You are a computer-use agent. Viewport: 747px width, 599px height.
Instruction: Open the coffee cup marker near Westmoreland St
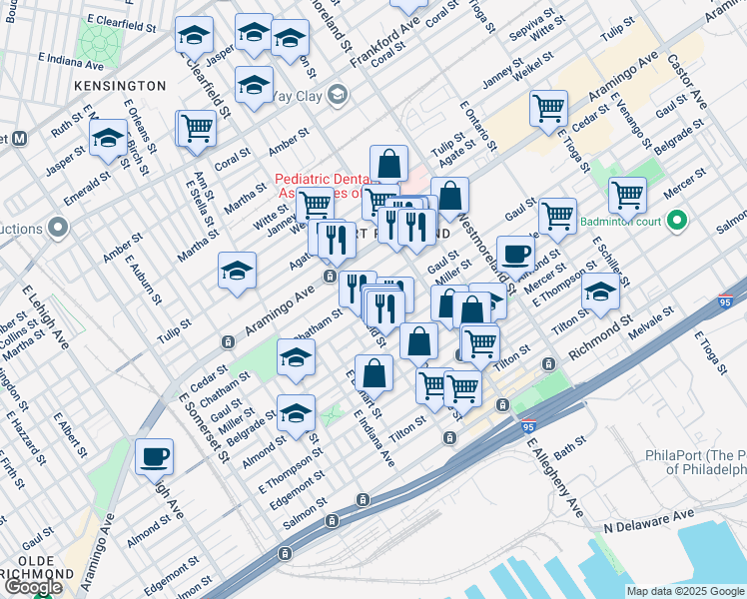[516, 256]
